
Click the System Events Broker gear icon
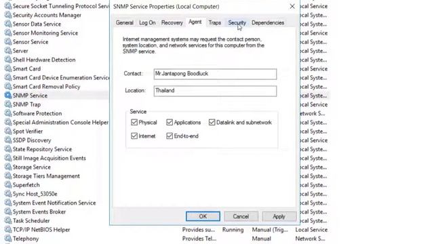[x=8, y=211]
